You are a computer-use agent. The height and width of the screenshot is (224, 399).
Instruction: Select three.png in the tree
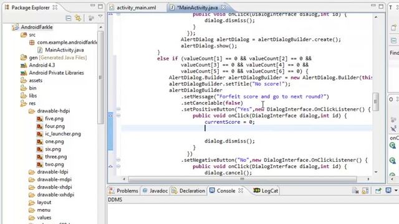56,157
